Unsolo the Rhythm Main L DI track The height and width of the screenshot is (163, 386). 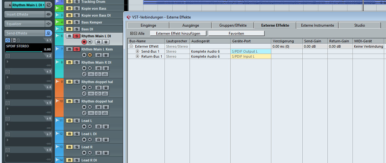click(76, 36)
